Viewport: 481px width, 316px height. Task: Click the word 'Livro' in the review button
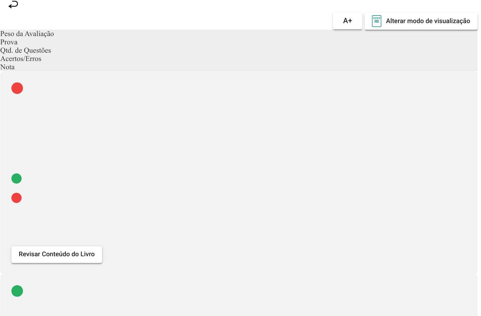(x=88, y=254)
